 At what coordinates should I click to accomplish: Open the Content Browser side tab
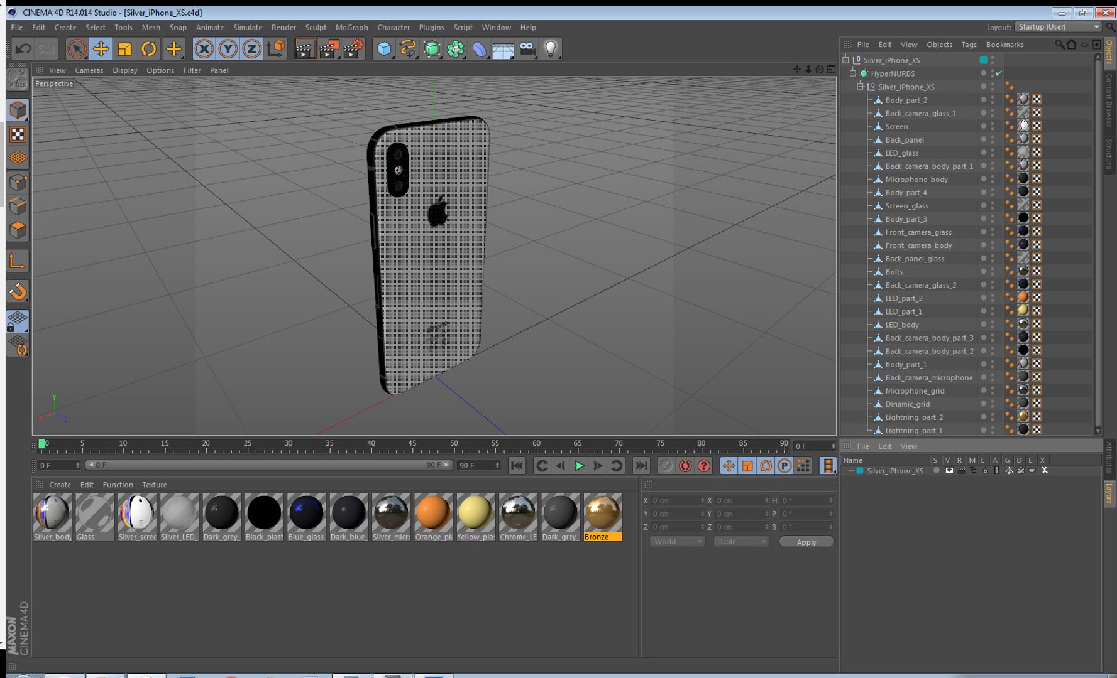tap(1109, 100)
